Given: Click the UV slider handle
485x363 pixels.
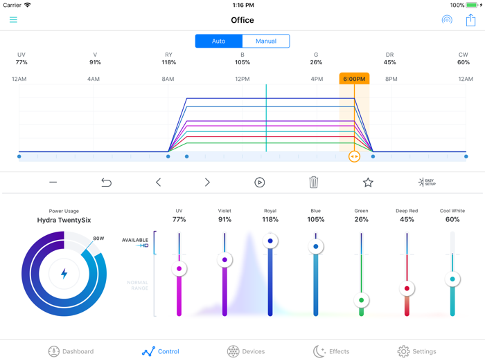Looking at the screenshot, I should (179, 268).
